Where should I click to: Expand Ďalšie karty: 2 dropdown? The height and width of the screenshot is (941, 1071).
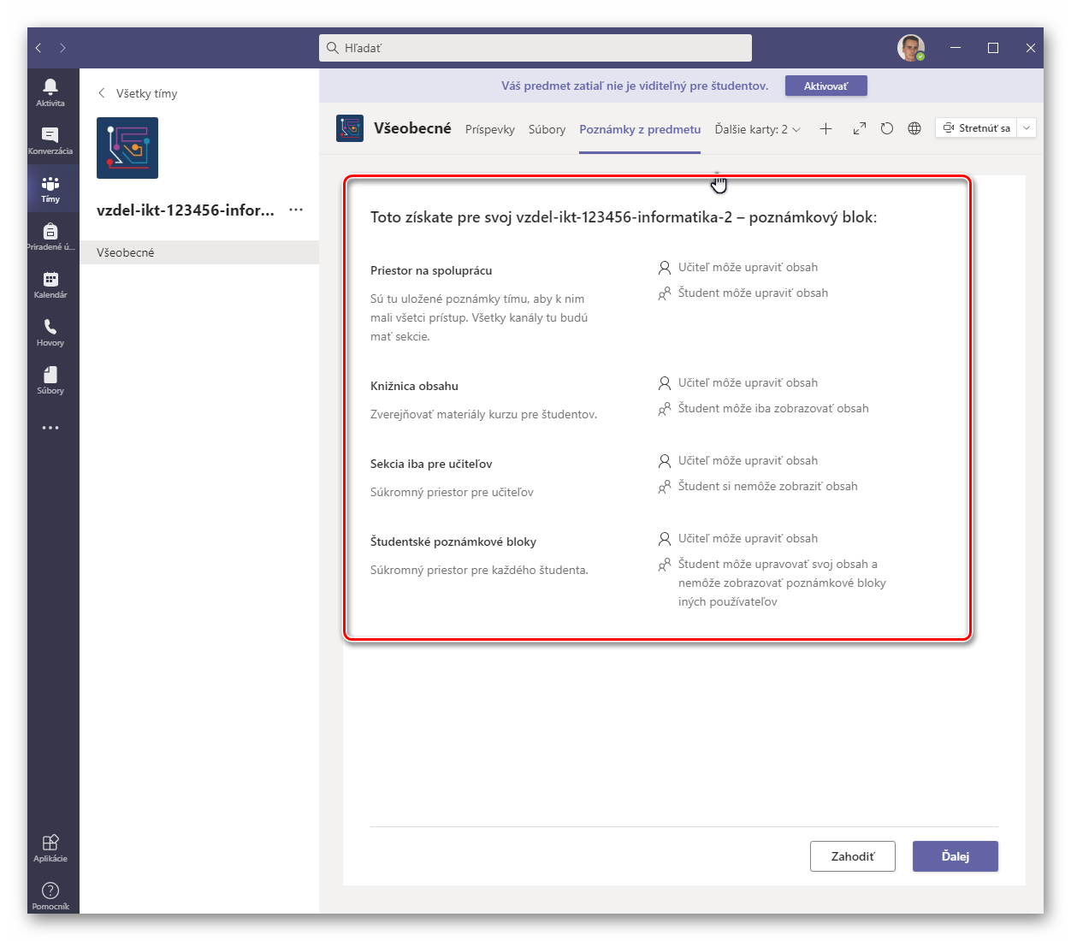757,129
